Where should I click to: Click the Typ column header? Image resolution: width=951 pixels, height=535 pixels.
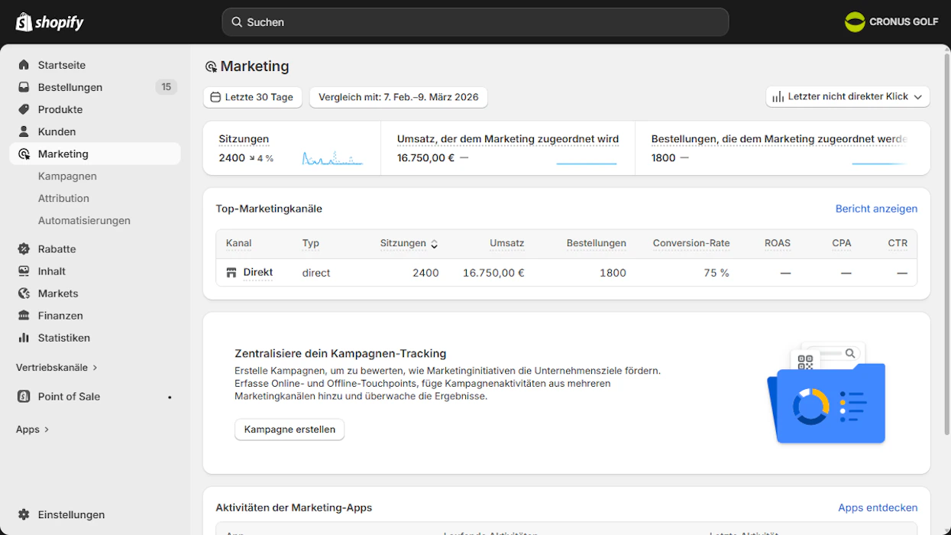[x=311, y=243]
